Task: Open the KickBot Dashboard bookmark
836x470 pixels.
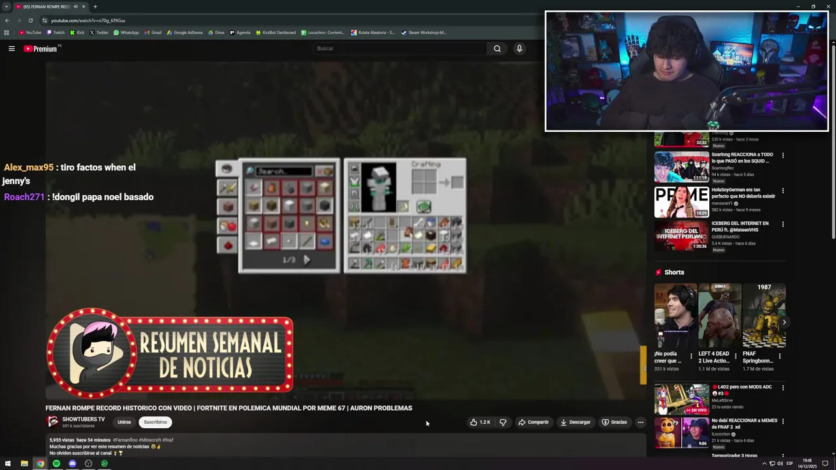Action: pos(276,32)
